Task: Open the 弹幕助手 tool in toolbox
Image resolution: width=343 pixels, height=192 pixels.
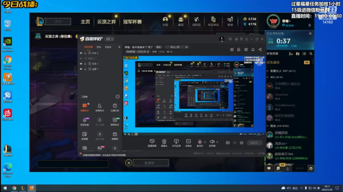Action: point(84,108)
